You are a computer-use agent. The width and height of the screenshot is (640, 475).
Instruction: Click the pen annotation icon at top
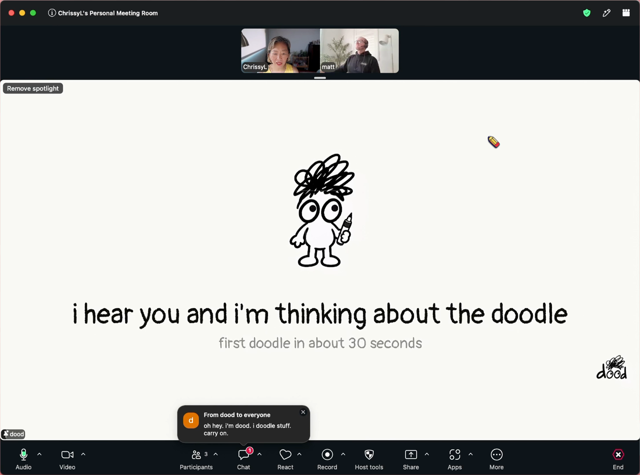coord(607,13)
